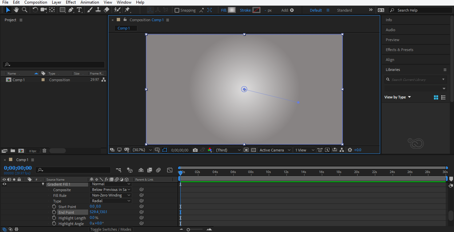
Task: Open the Effects & Presets panel
Action: (399, 50)
